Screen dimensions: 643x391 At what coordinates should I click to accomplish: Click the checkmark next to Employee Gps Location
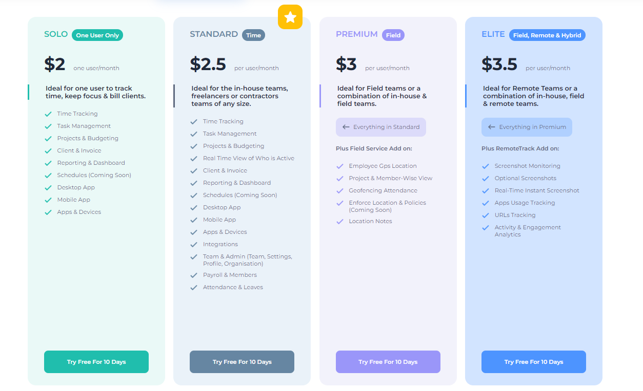pyautogui.click(x=339, y=166)
